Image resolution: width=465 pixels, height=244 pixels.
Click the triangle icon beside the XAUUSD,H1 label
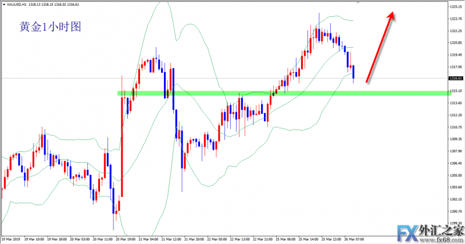coord(3,5)
